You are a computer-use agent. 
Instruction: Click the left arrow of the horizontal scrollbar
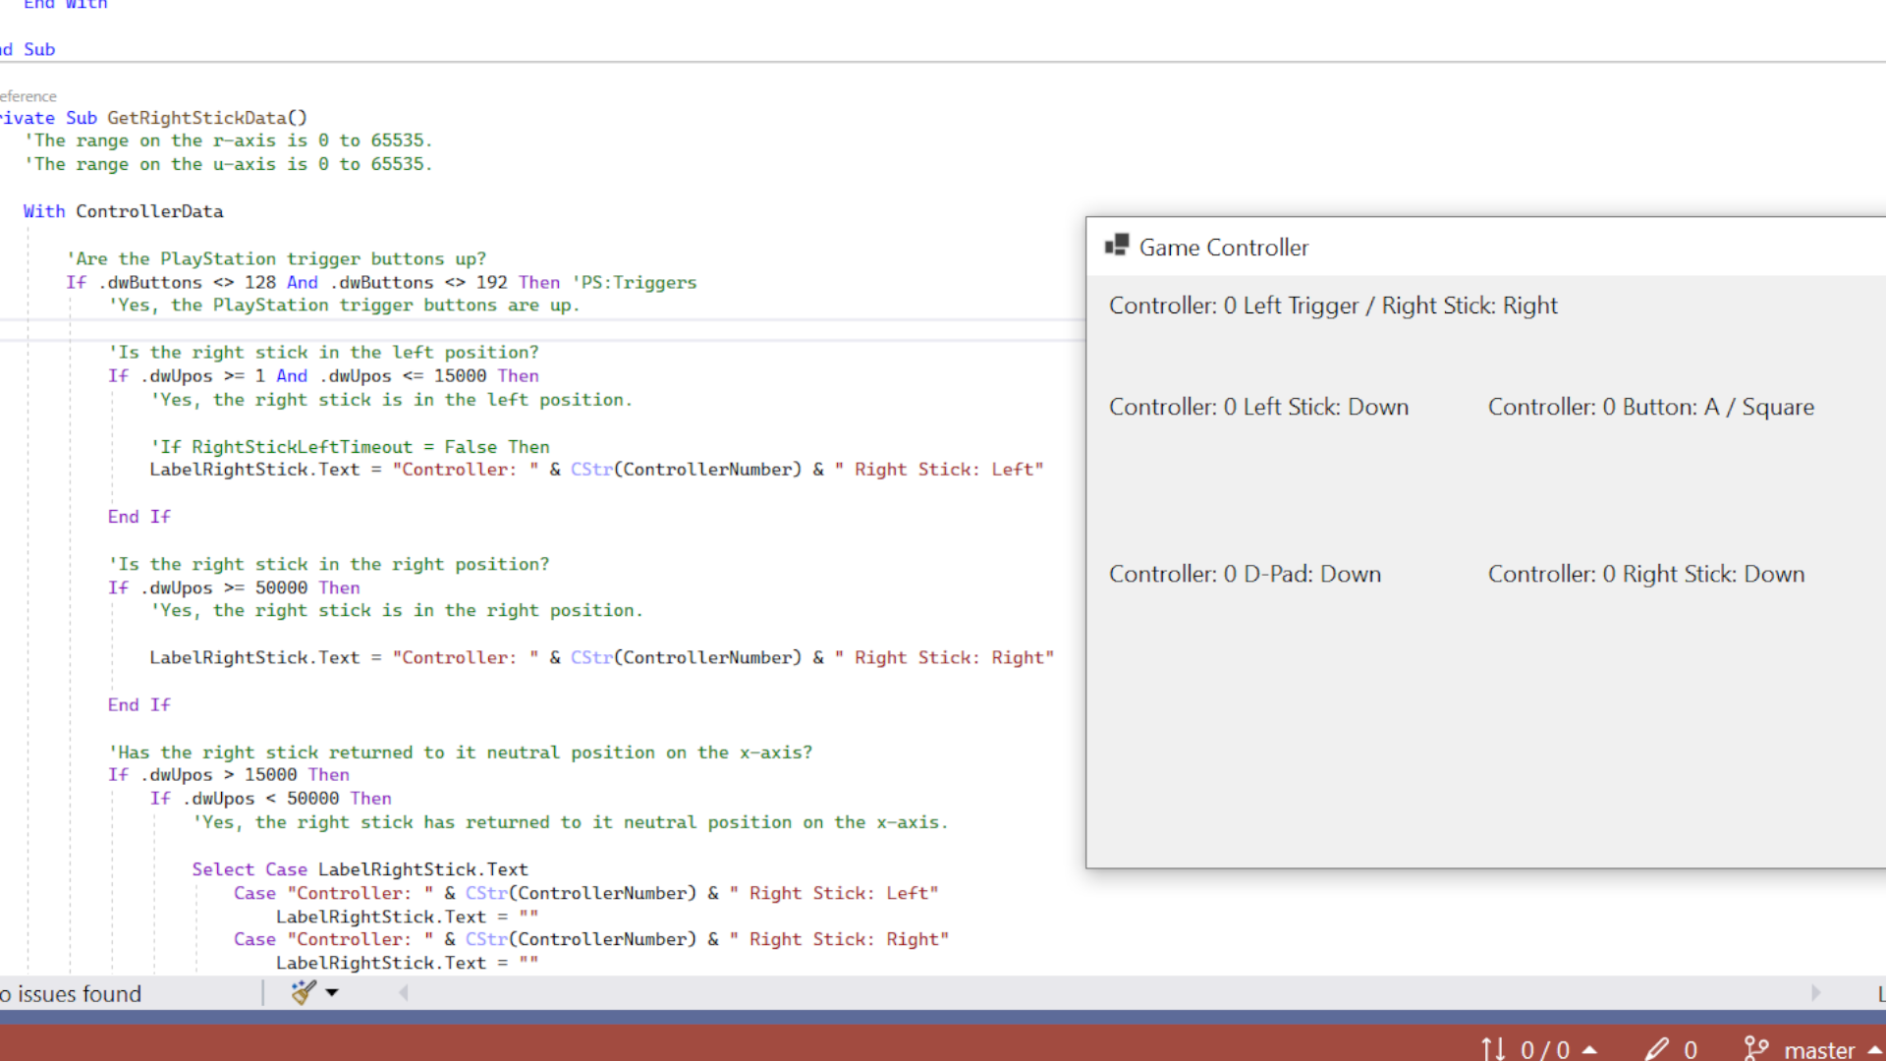(x=403, y=993)
